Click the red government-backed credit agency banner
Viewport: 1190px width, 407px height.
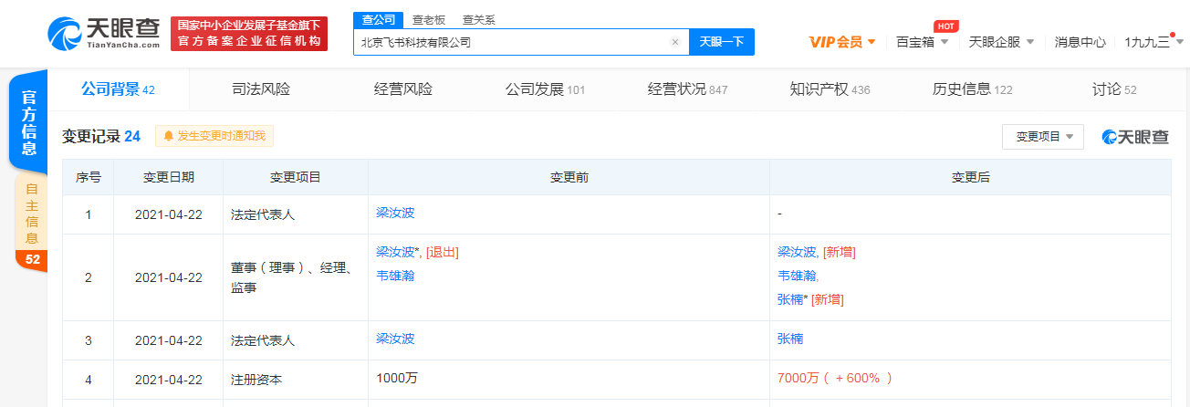(249, 34)
